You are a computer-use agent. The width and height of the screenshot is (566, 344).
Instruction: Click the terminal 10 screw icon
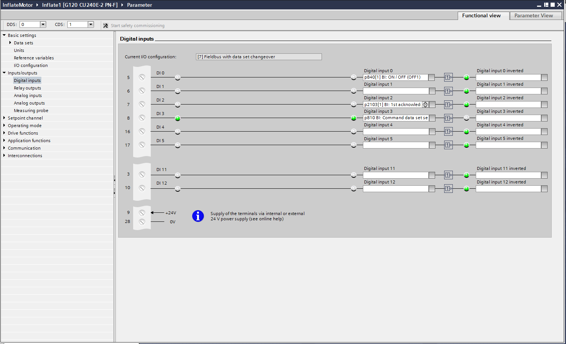tap(142, 188)
